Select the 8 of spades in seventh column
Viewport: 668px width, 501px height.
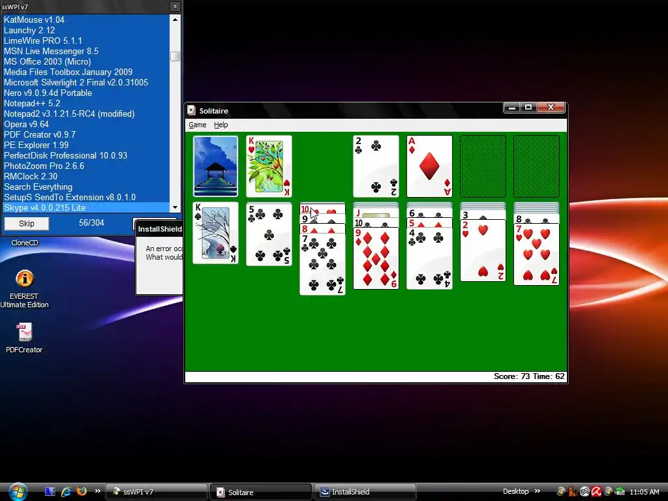[536, 219]
